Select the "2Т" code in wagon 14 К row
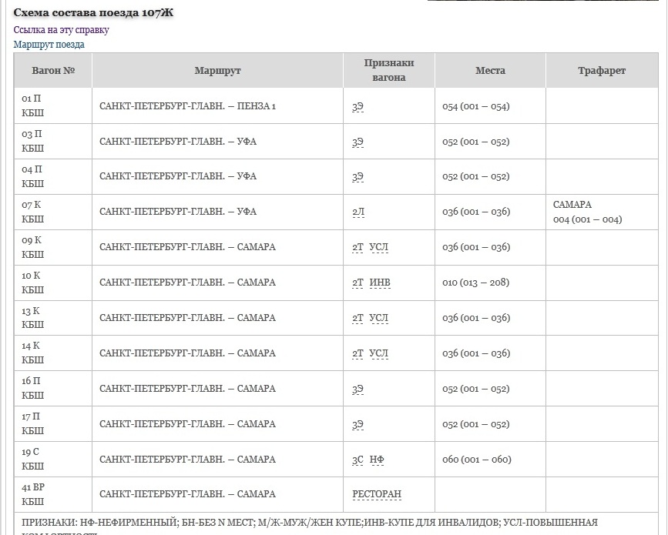 [357, 354]
